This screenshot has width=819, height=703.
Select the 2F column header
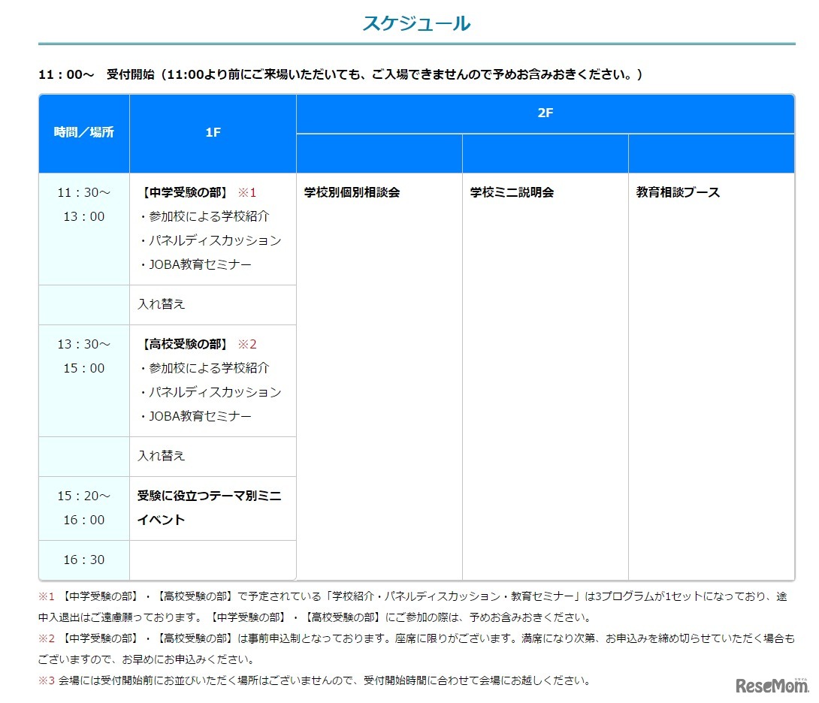tap(545, 113)
